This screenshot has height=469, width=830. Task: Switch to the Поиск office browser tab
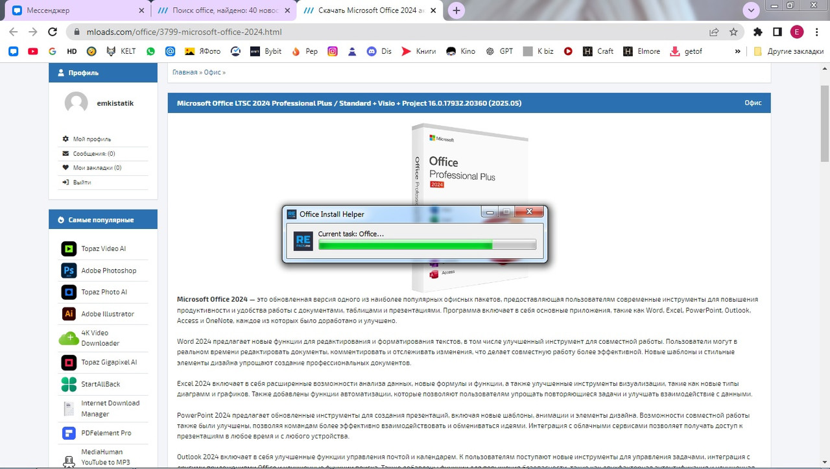tap(224, 10)
